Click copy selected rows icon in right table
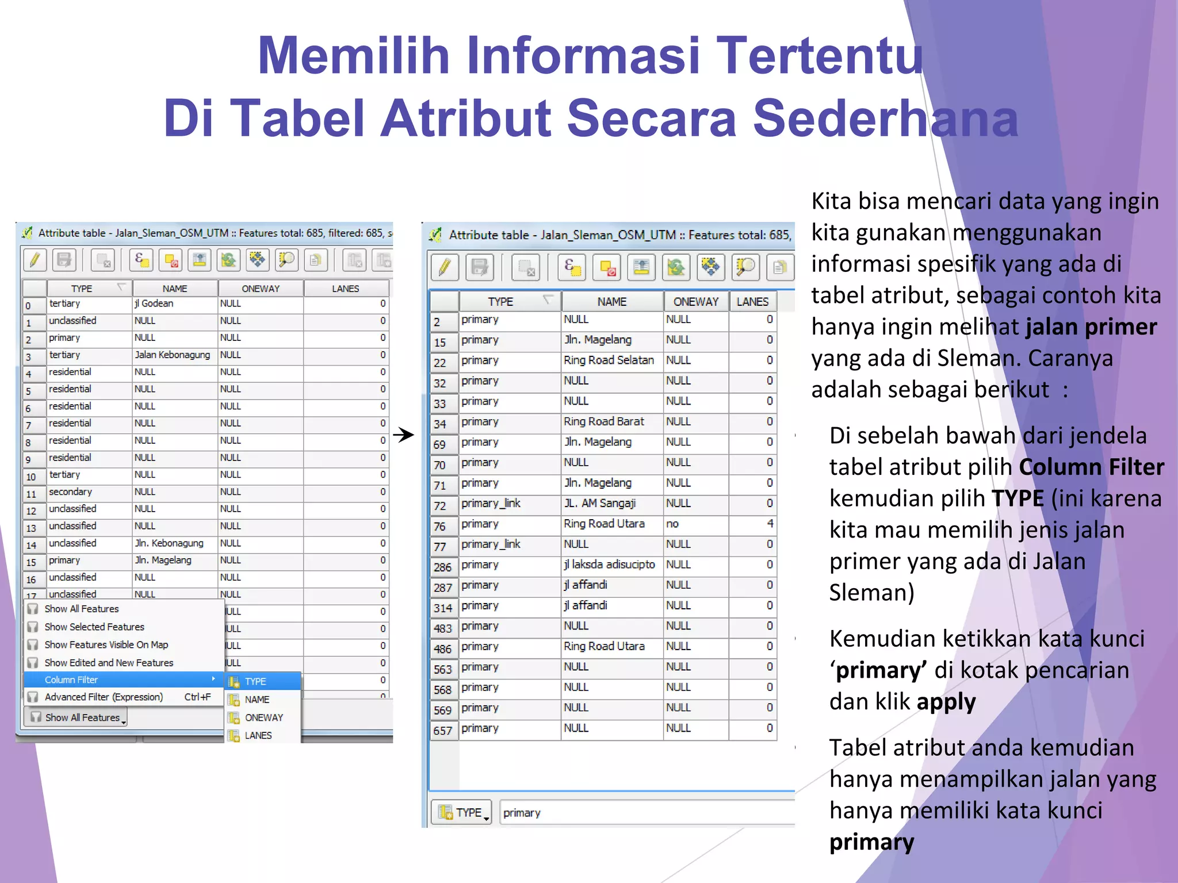1178x883 pixels. click(780, 268)
